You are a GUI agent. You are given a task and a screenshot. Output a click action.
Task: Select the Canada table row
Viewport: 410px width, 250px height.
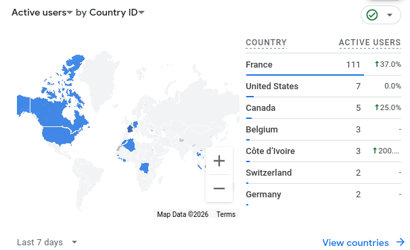(x=323, y=108)
